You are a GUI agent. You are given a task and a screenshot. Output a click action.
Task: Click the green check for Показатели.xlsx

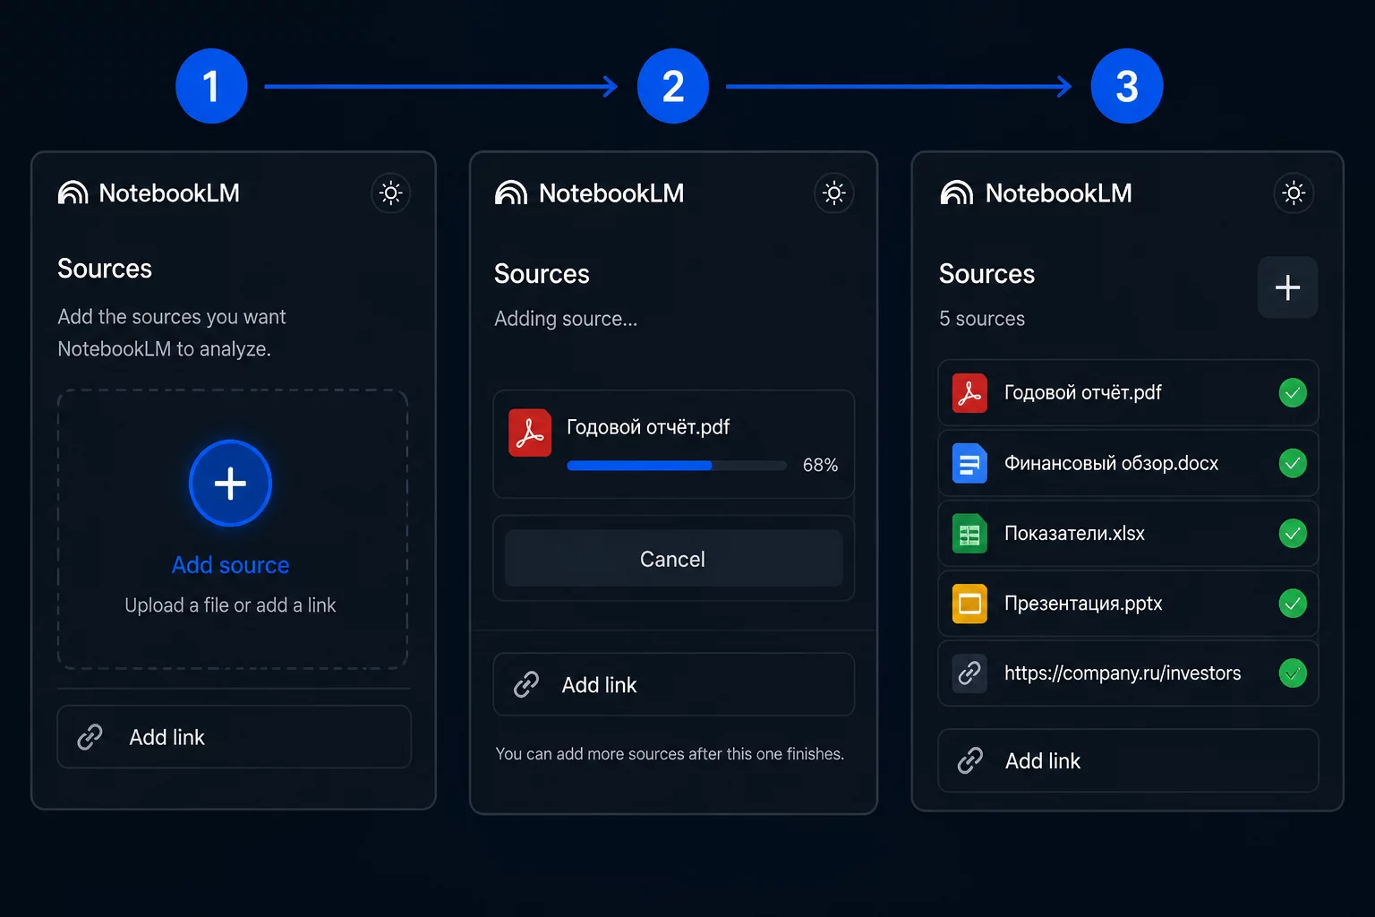click(1293, 534)
